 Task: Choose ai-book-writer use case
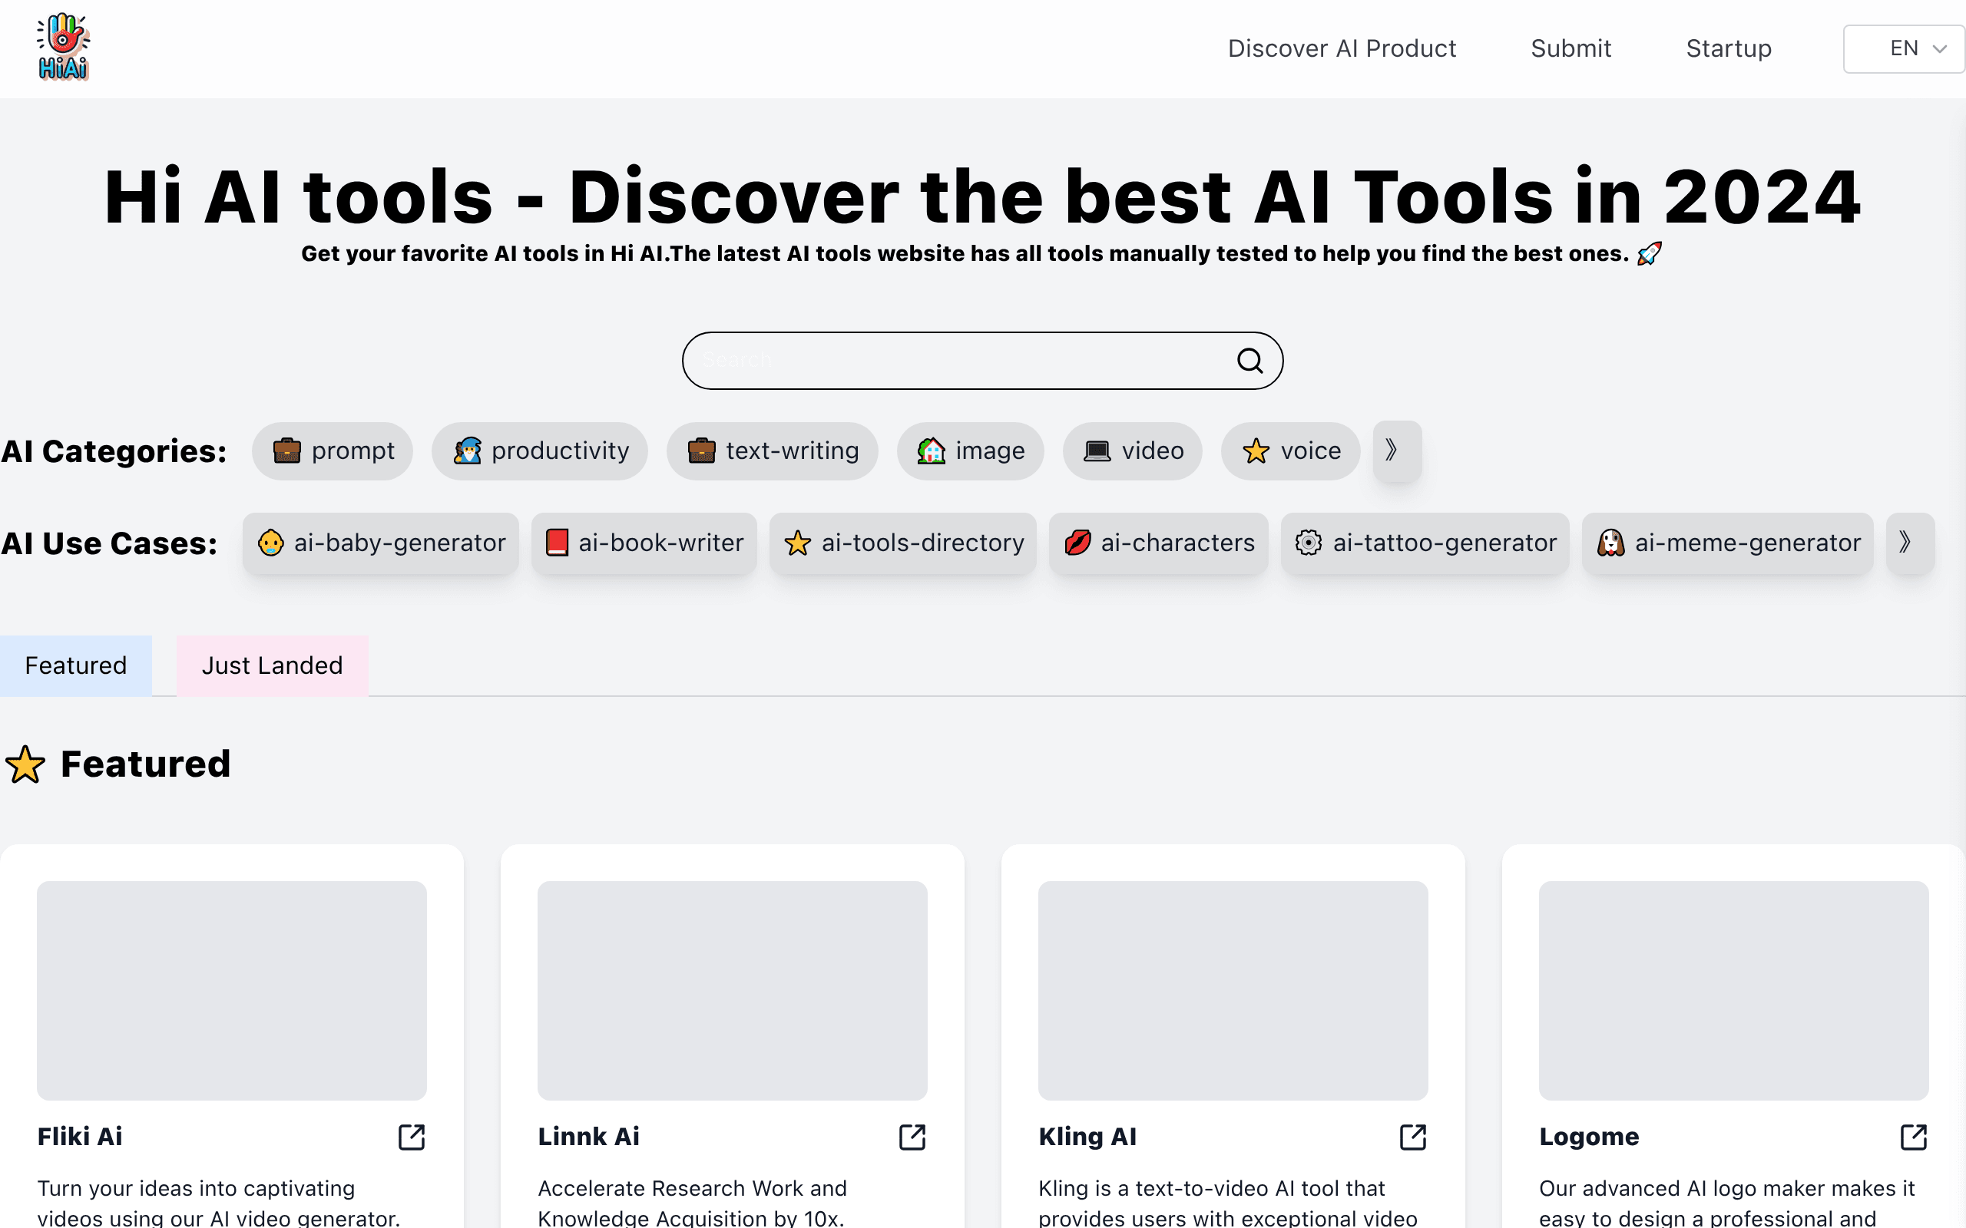point(644,543)
